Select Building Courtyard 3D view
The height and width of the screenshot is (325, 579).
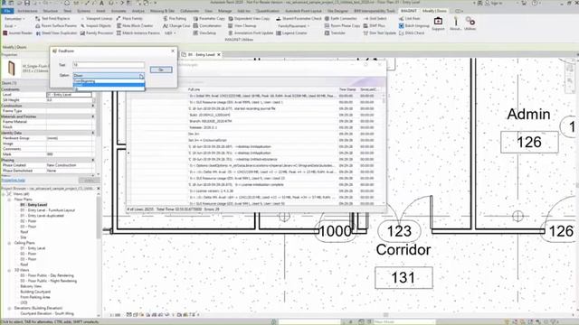[x=35, y=292]
